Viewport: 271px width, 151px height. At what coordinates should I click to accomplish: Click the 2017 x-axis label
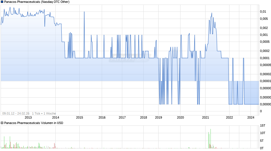(x=122, y=117)
